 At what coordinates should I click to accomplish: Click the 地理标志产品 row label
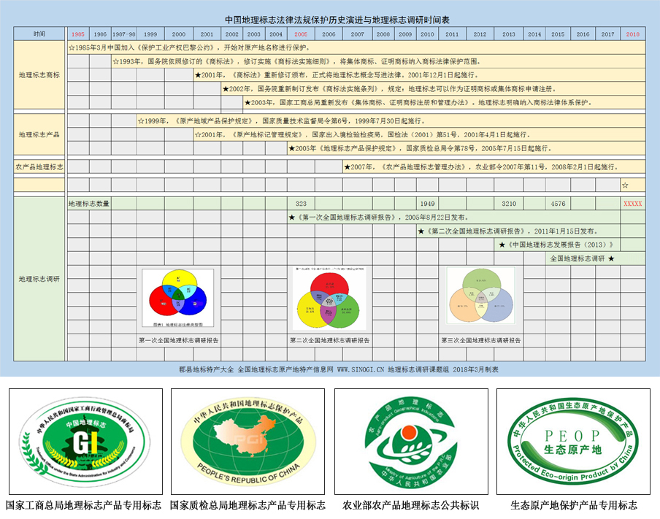39,135
